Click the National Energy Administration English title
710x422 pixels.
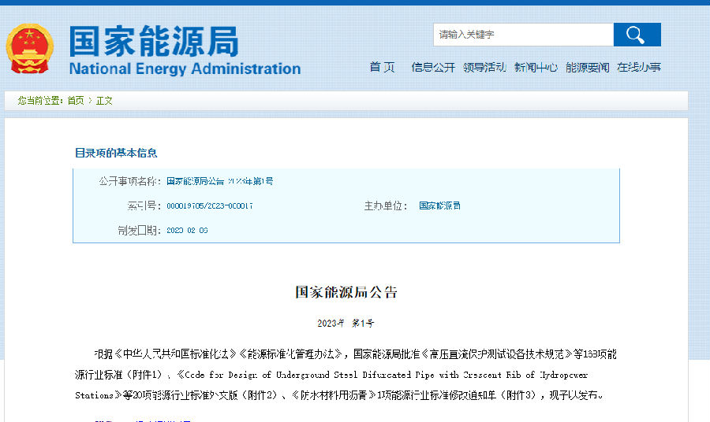click(185, 68)
